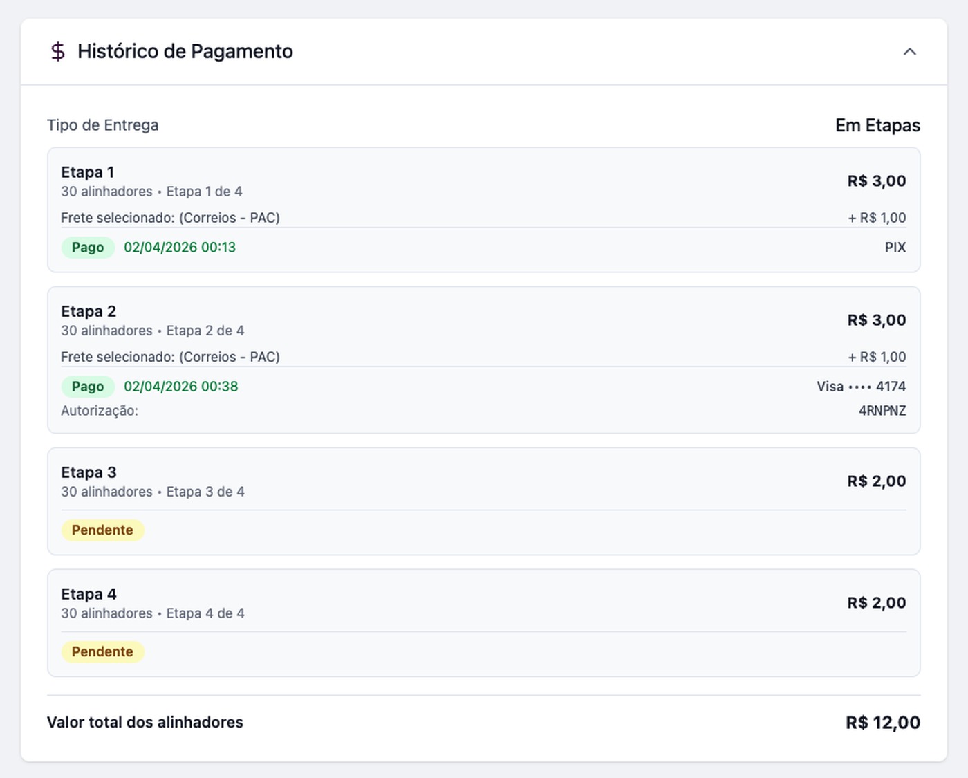Collapse the Histórico de Pagamento panel
Viewport: 968px width, 778px height.
point(909,52)
